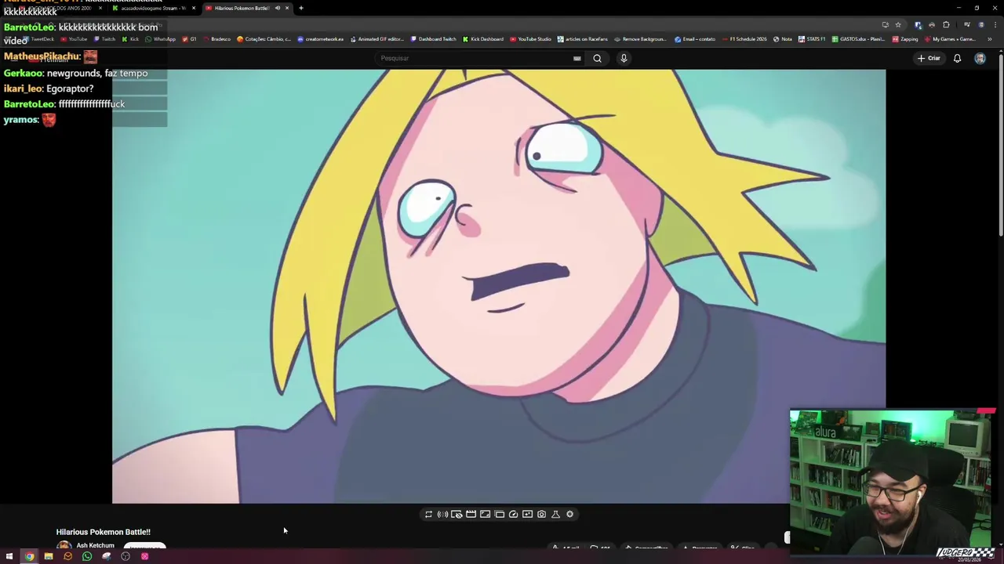The height and width of the screenshot is (564, 1004).
Task: Open the STATS F1 bookmark
Action: (812, 39)
